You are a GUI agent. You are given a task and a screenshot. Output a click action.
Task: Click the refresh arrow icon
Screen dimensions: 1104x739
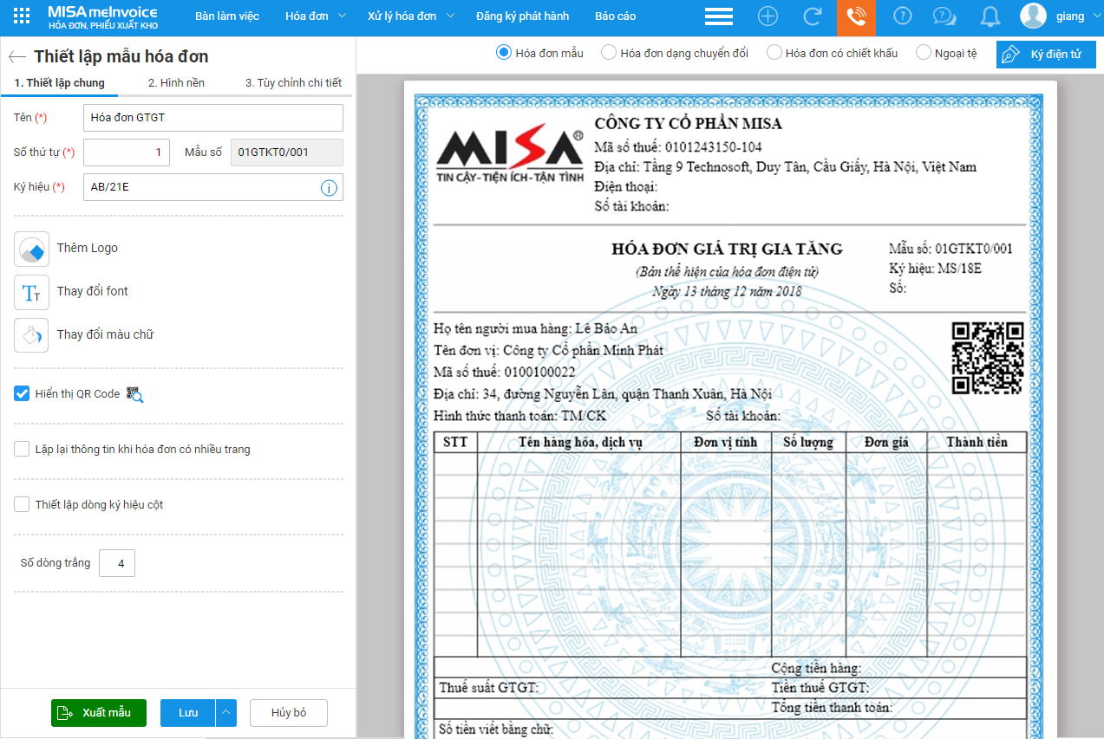coord(813,16)
